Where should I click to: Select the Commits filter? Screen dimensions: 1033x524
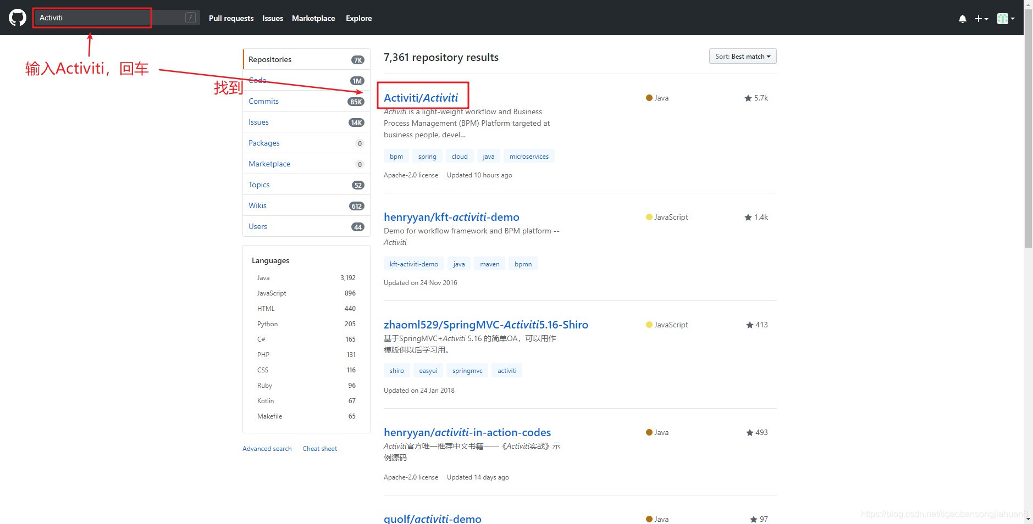coord(306,101)
